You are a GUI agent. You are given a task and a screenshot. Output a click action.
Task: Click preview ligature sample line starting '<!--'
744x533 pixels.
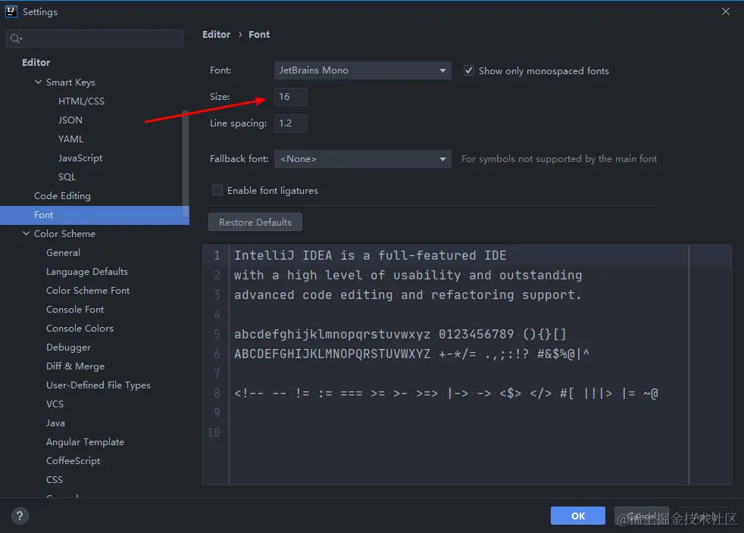pyautogui.click(x=446, y=394)
